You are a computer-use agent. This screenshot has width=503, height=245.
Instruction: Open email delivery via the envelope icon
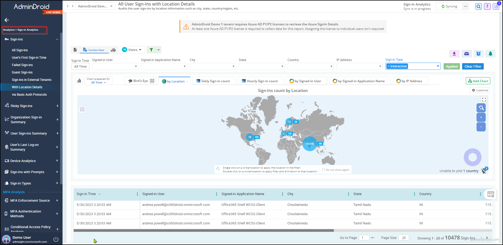[466, 54]
